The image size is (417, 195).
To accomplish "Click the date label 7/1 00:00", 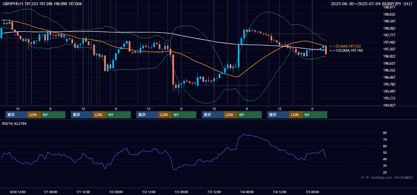I will click(x=51, y=192).
